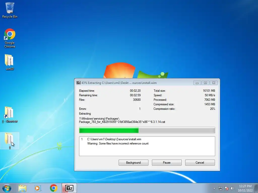Click the Speed value 50 MB/s
Screen dimensions: 258x193
pyautogui.click(x=210, y=95)
